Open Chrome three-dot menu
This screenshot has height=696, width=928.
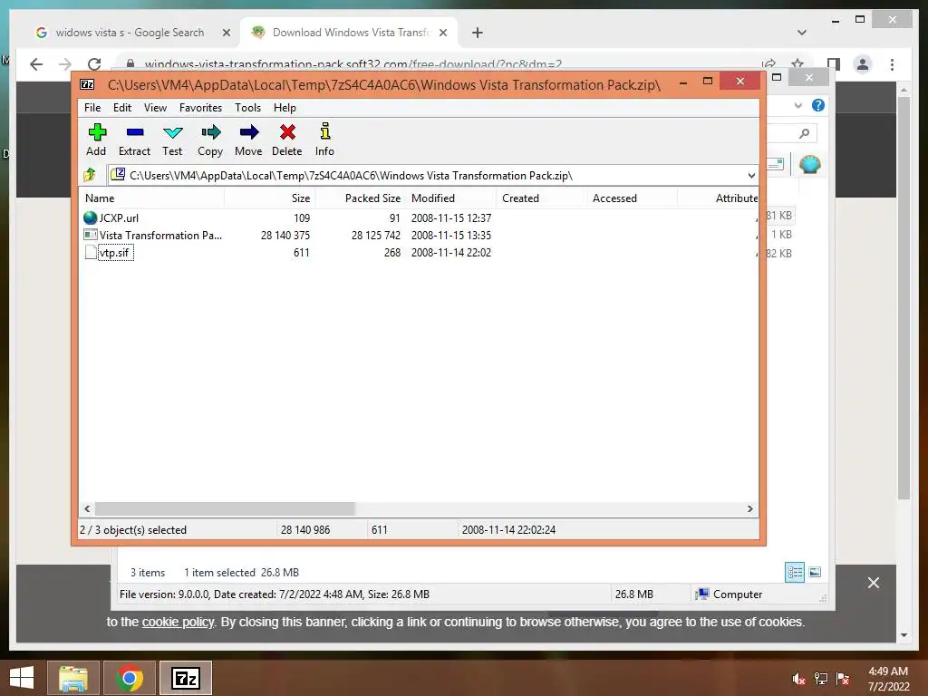click(x=892, y=64)
